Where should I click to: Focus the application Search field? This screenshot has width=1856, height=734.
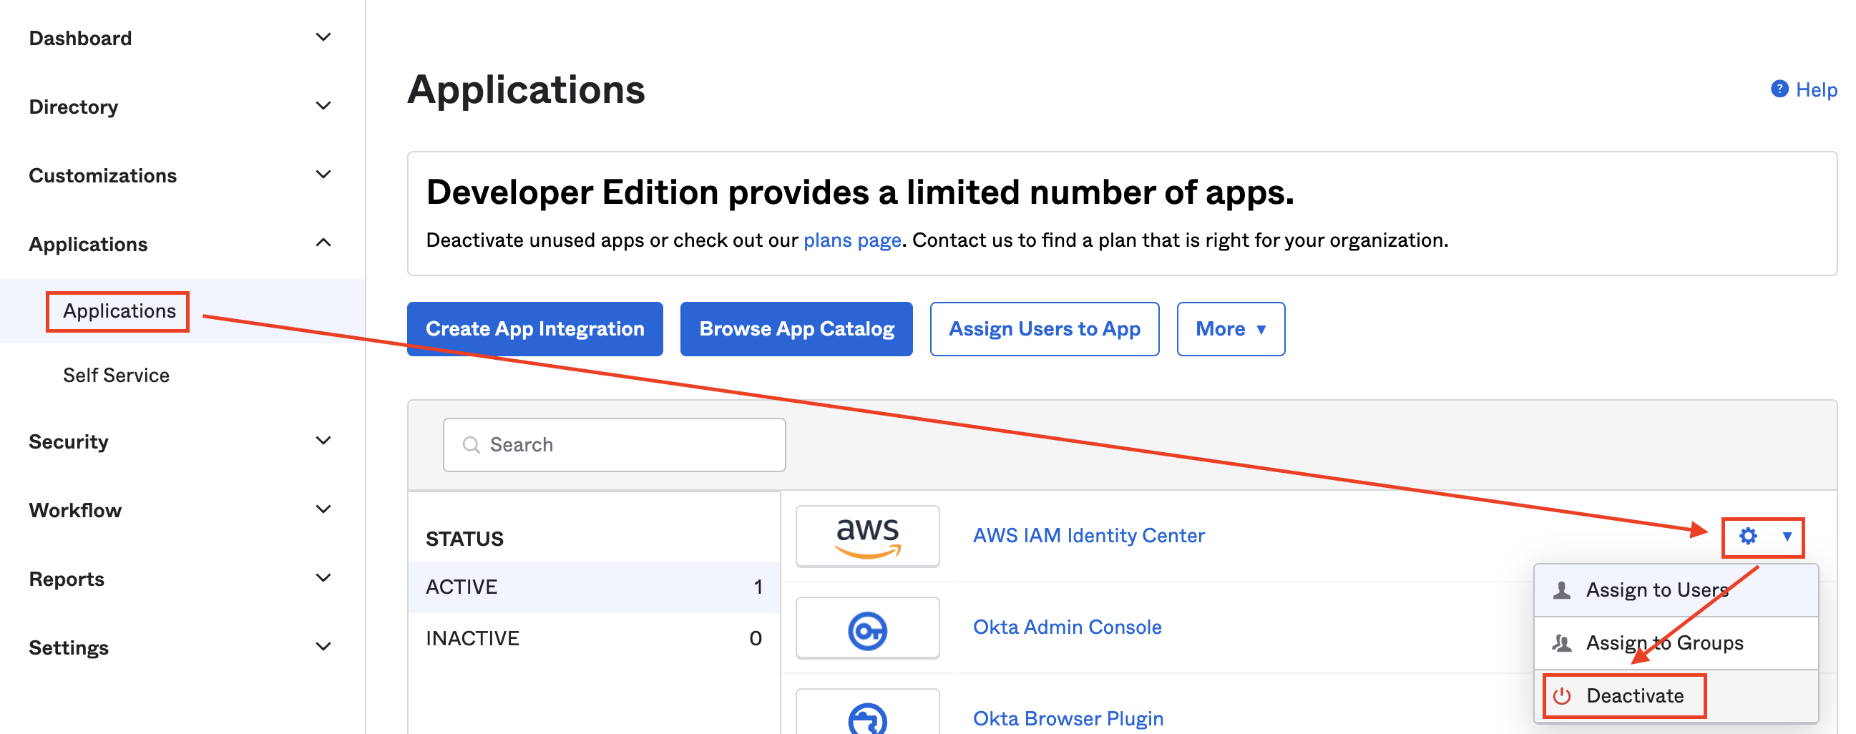[x=614, y=444]
